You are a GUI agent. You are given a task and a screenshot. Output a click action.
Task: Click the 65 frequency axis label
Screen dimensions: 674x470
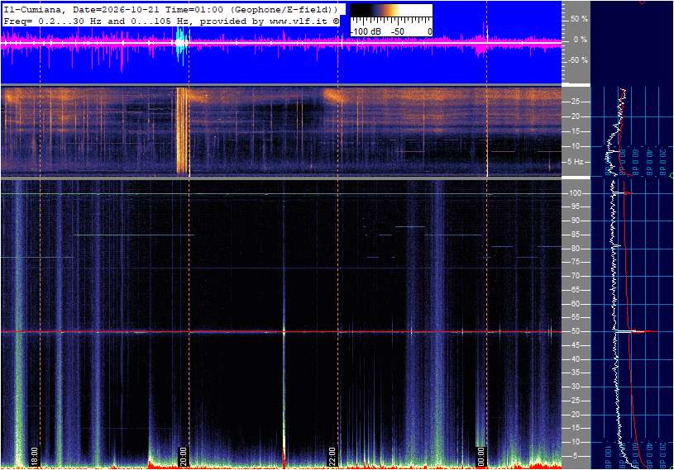point(575,290)
